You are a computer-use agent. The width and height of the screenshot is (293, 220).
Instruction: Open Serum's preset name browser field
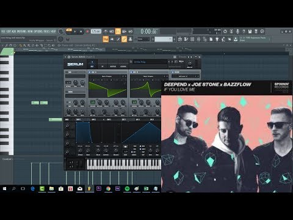[150, 62]
